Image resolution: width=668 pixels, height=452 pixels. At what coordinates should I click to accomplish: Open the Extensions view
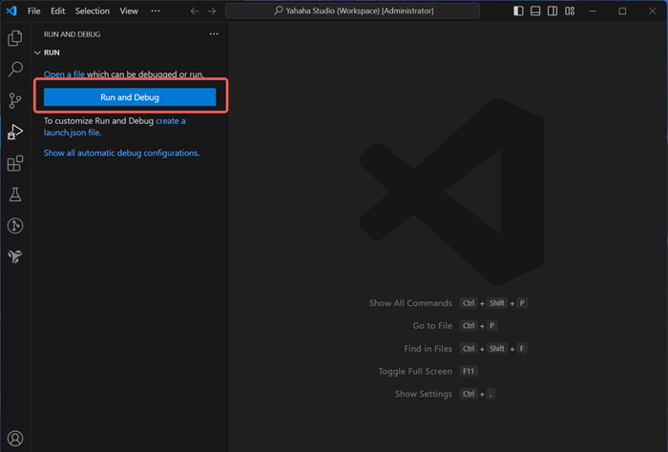(15, 164)
